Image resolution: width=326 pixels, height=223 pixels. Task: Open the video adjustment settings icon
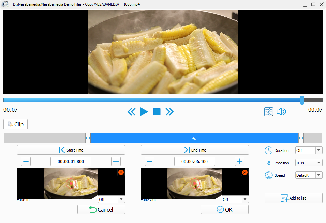269,112
